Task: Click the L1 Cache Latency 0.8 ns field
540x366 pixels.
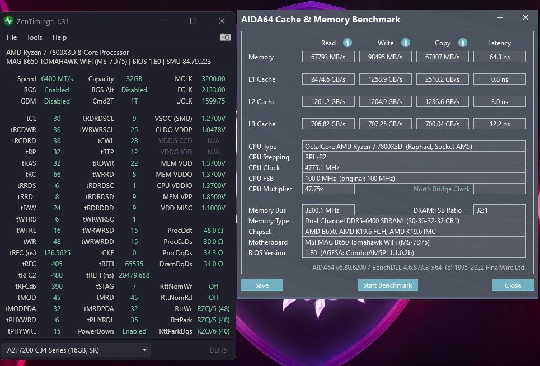Action: (500, 79)
